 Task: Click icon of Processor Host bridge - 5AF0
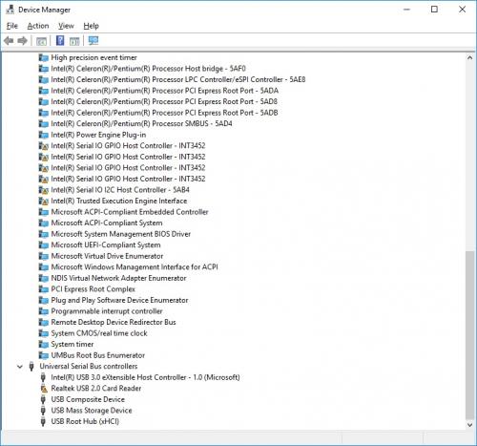click(43, 69)
